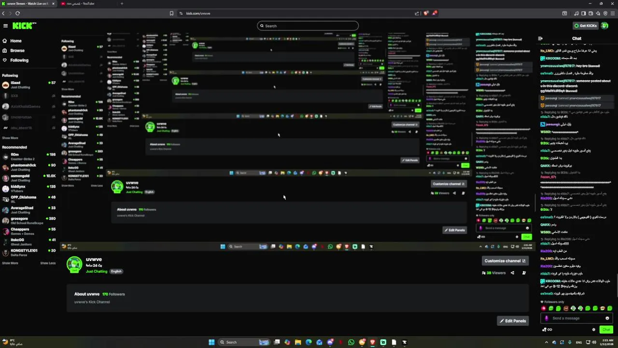
Task: Open the browser playlist music icon
Action: [x=576, y=14]
